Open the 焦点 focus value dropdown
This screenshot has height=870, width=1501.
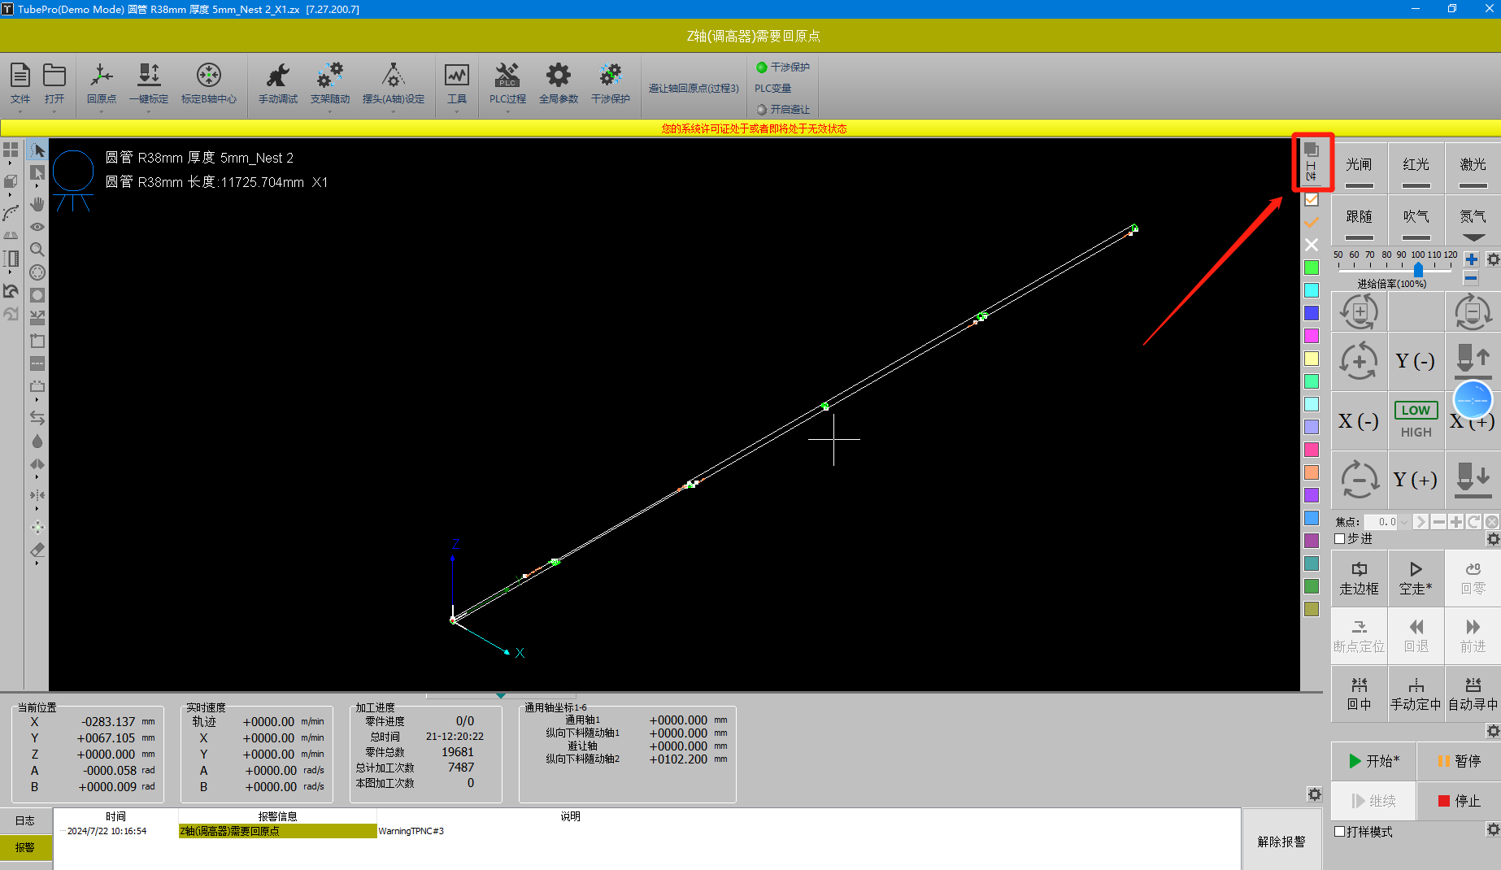coord(1404,522)
